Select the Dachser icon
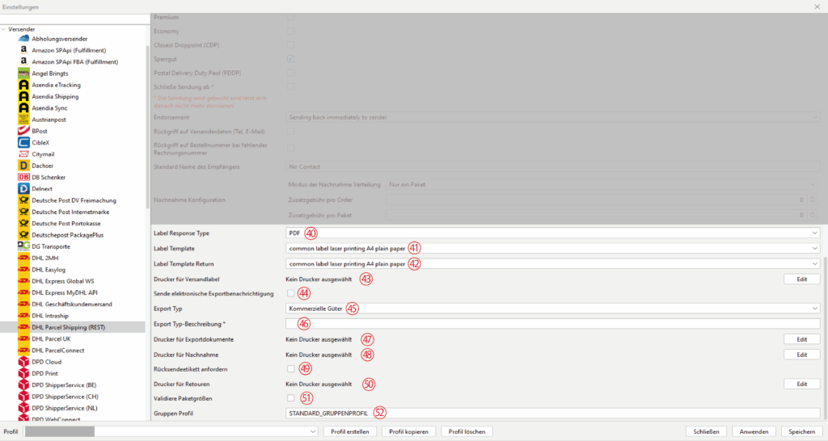The image size is (828, 441). 23,166
